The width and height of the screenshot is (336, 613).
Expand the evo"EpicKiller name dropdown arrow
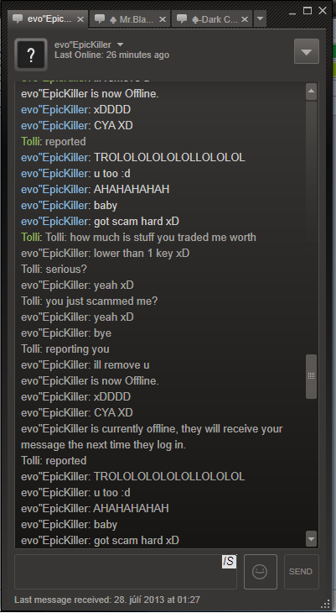[x=120, y=45]
